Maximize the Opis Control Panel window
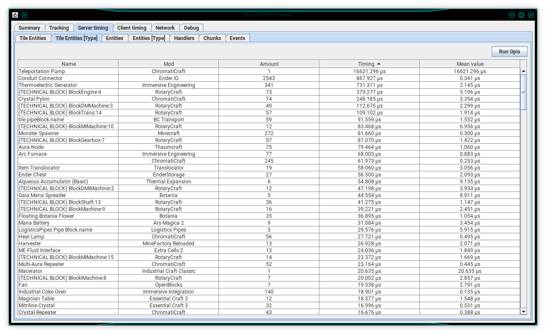Viewport: 546px width, 334px height. 521,15
